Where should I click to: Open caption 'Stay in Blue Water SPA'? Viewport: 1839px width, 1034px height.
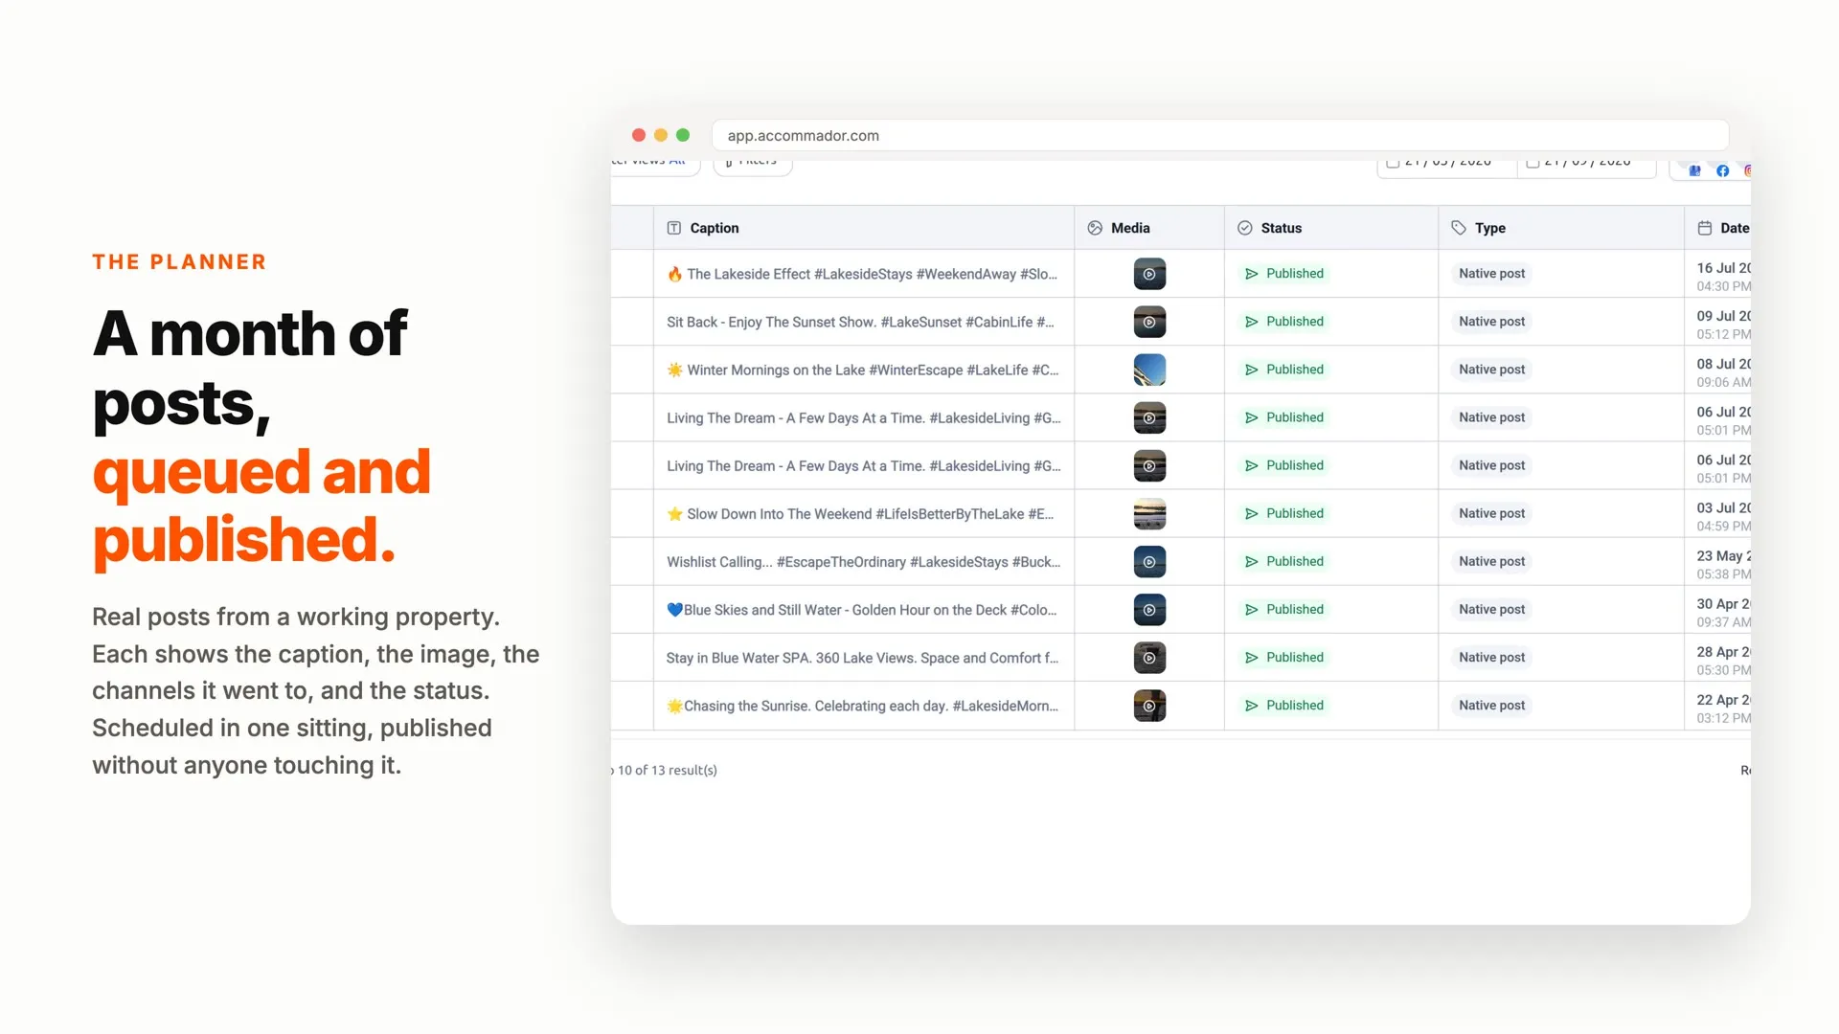coord(862,658)
